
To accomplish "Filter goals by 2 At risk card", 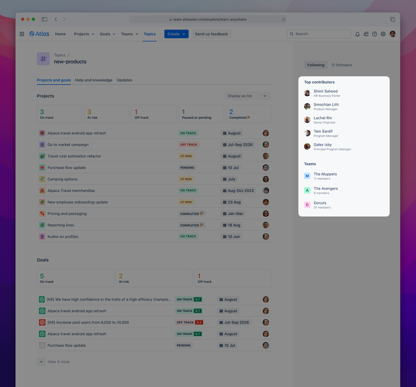I will (x=154, y=278).
